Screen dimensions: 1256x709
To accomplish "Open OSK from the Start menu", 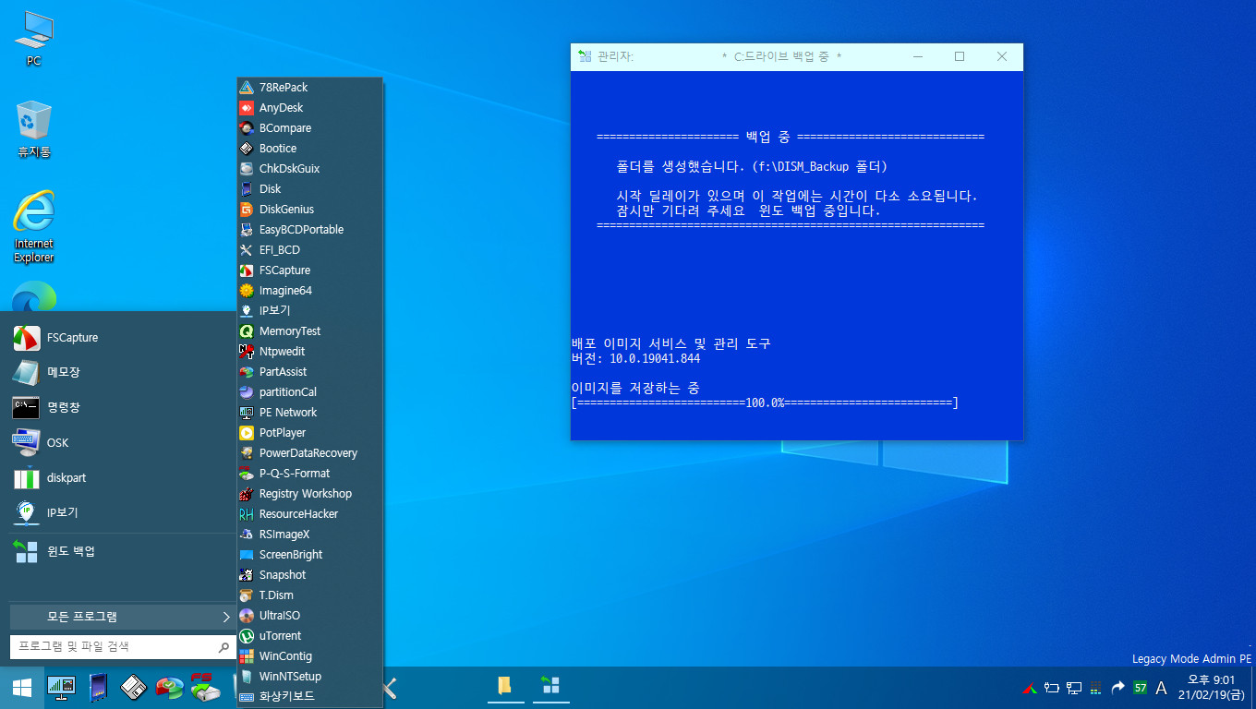I will pos(122,443).
